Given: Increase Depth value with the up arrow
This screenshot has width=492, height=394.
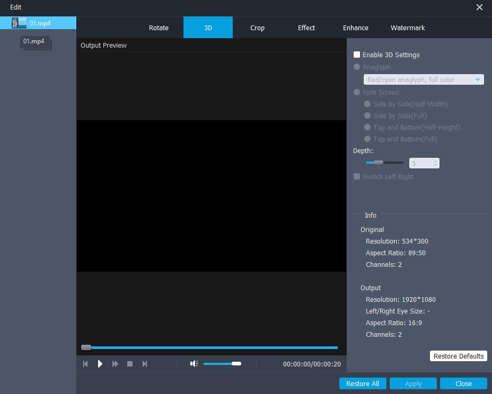Looking at the screenshot, I should point(435,161).
